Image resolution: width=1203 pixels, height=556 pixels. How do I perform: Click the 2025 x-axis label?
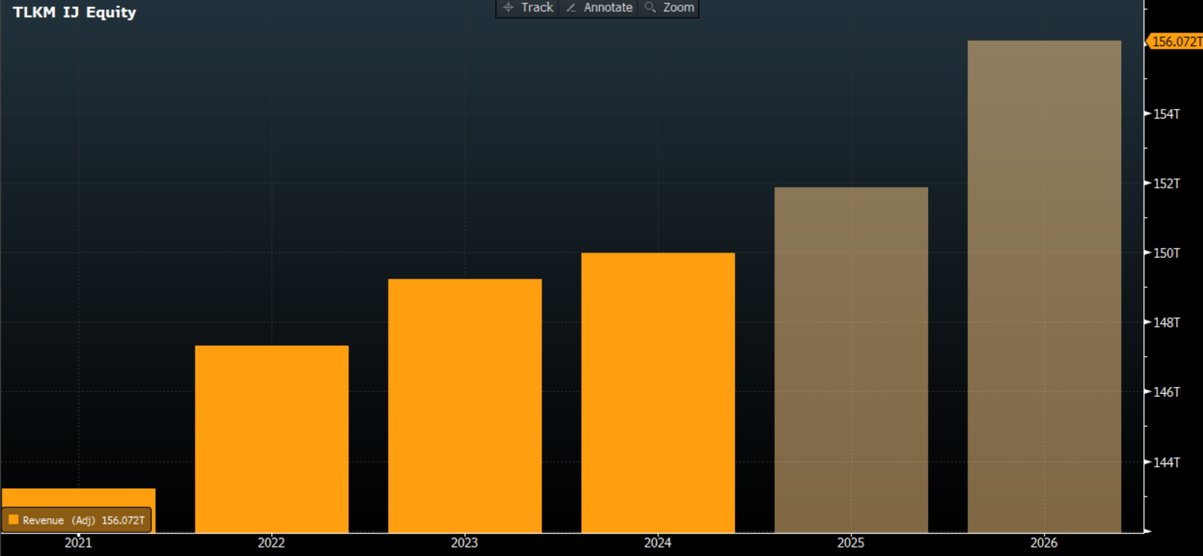851,543
